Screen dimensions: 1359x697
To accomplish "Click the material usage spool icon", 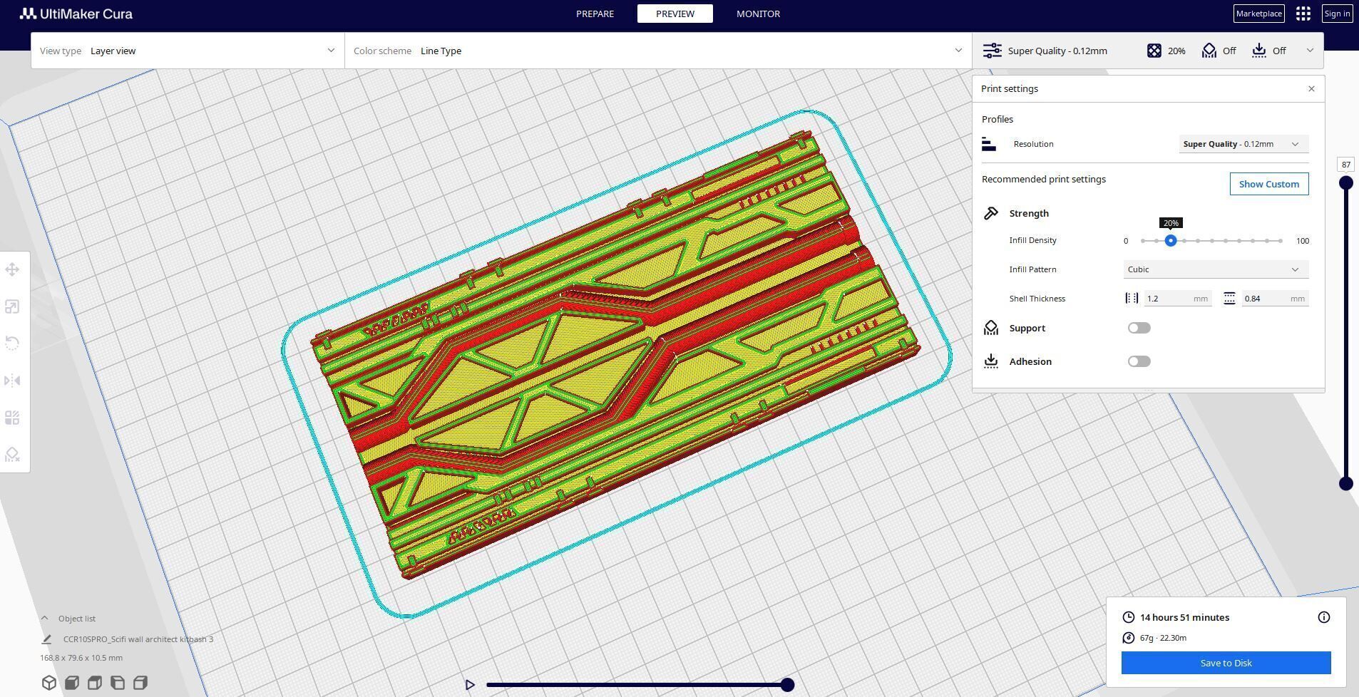I will (1128, 638).
